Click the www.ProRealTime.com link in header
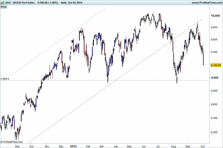Viewport: 223px width, 148px height. [207, 3]
